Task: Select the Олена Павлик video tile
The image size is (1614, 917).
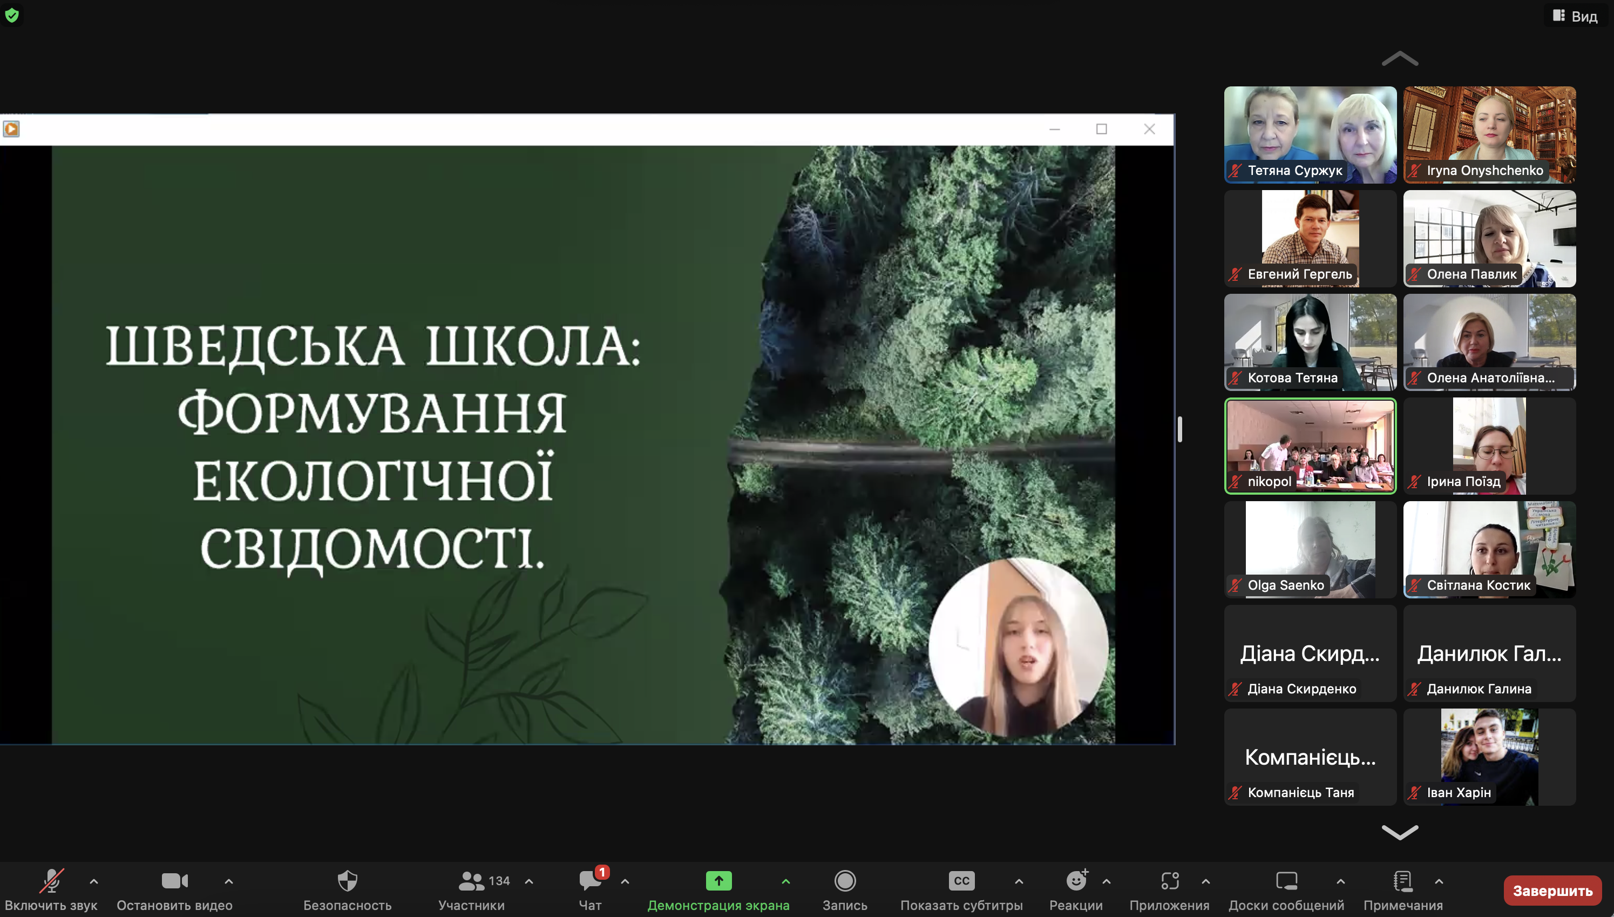Action: (1489, 239)
